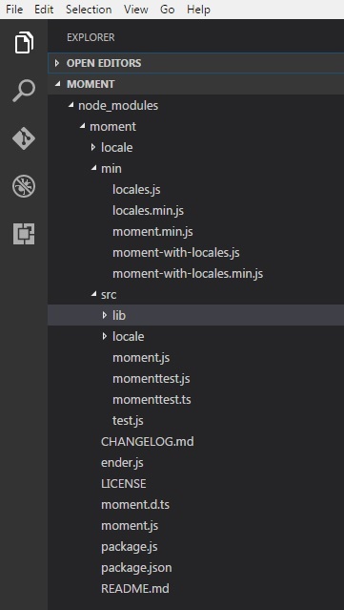Collapse the MOMENT workspace section
The height and width of the screenshot is (610, 344).
pyautogui.click(x=195, y=84)
